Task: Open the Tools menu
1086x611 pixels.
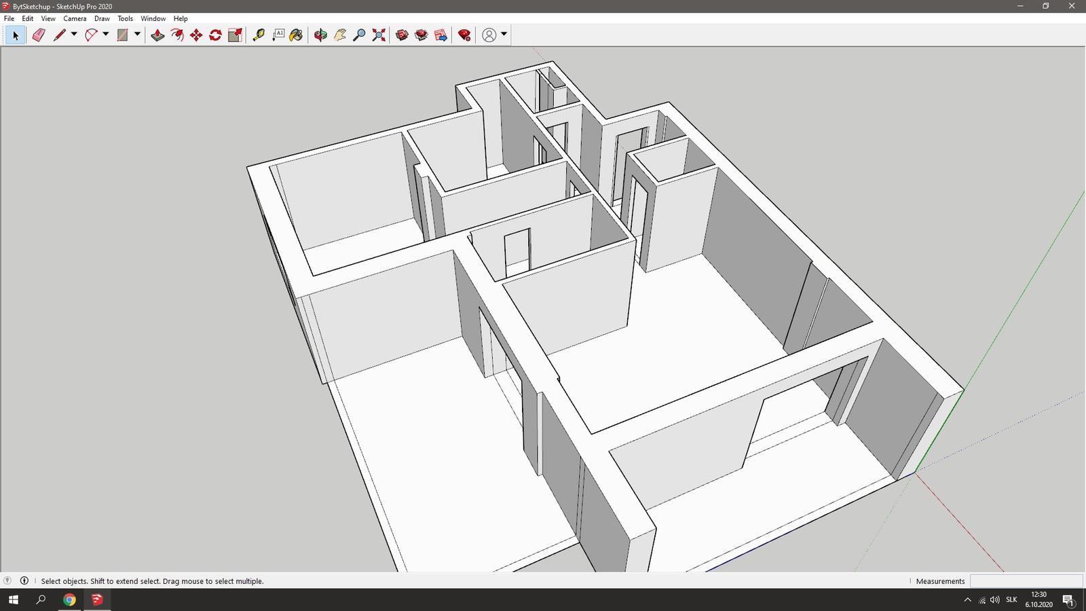Action: click(125, 18)
